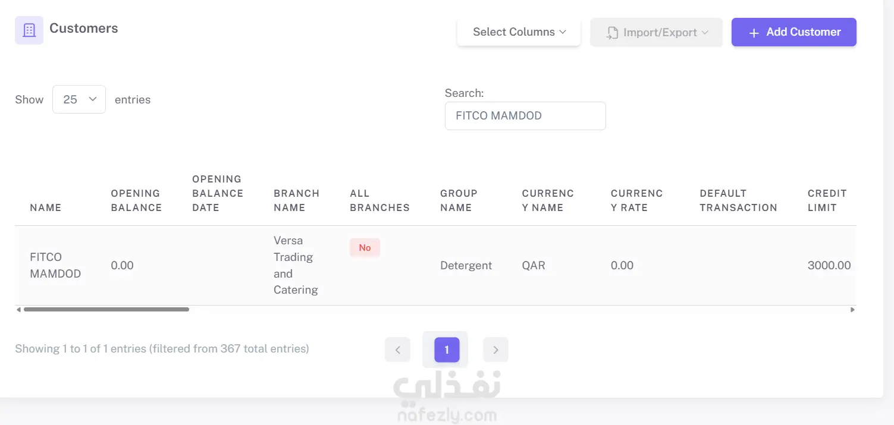Select page 1 in the pagination
The width and height of the screenshot is (894, 425).
click(x=447, y=350)
